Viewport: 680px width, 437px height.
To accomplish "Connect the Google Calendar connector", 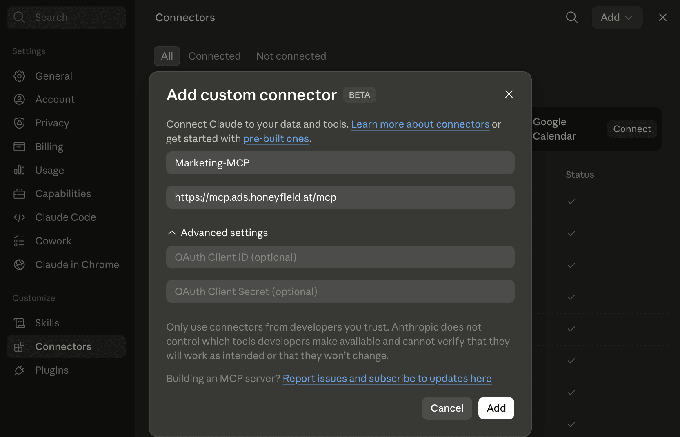I will tap(632, 129).
